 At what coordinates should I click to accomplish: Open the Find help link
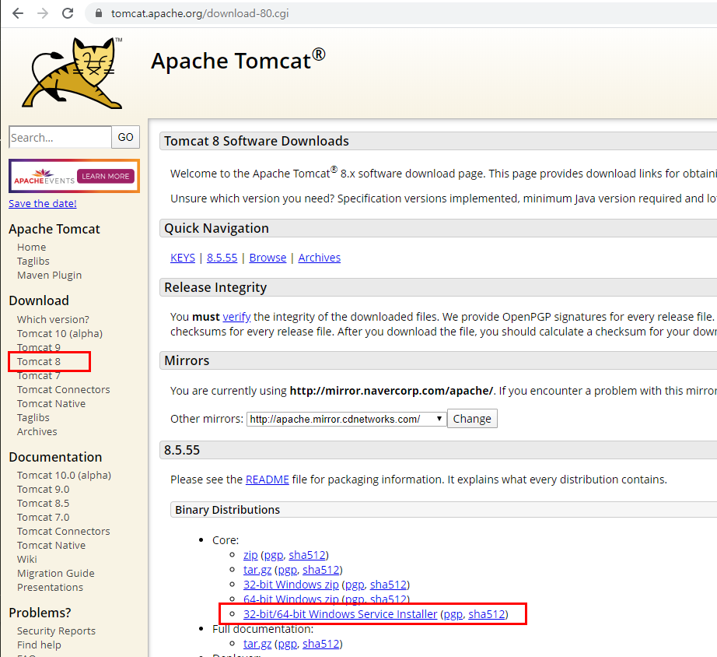click(39, 645)
